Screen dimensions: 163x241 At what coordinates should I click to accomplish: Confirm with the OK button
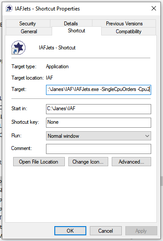pyautogui.click(x=70, y=231)
